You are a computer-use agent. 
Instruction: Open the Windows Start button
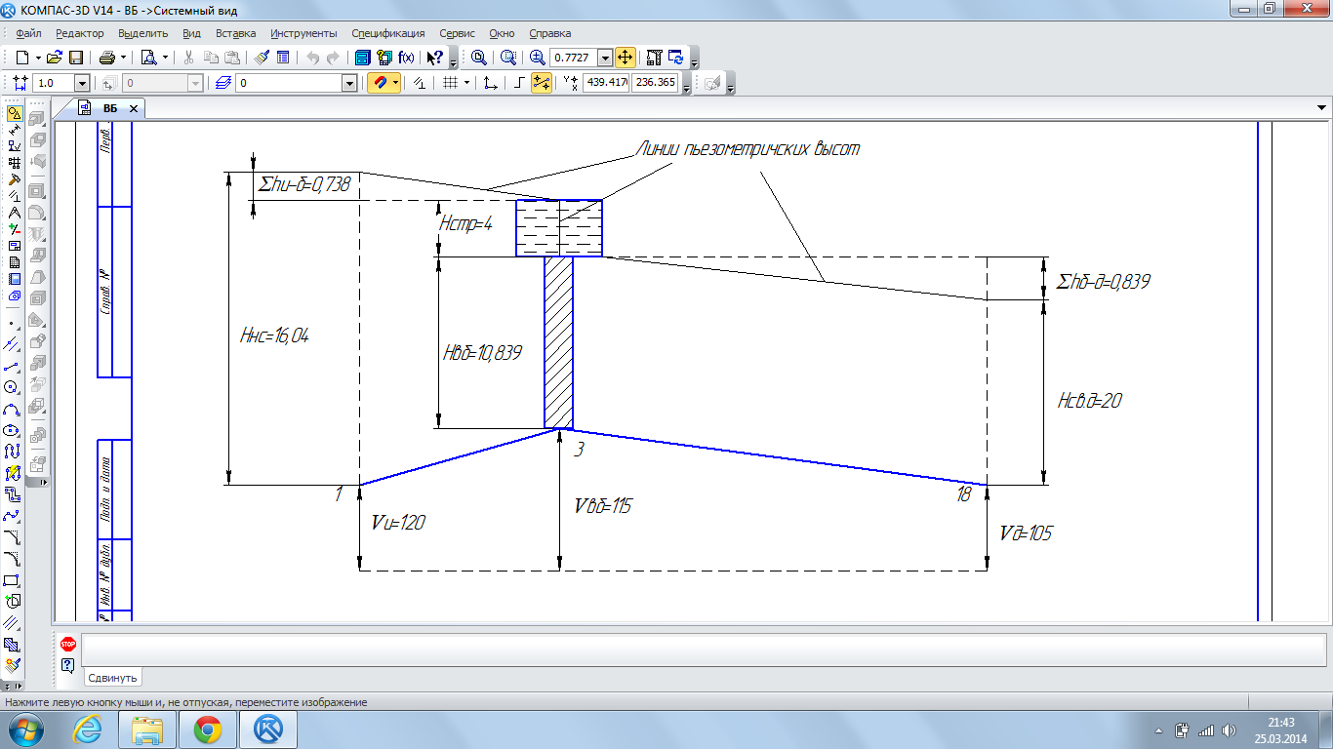click(x=26, y=729)
